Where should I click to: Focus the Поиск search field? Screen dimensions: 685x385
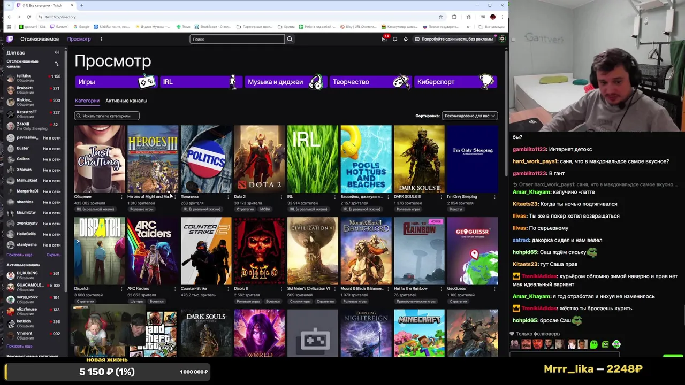coord(237,39)
